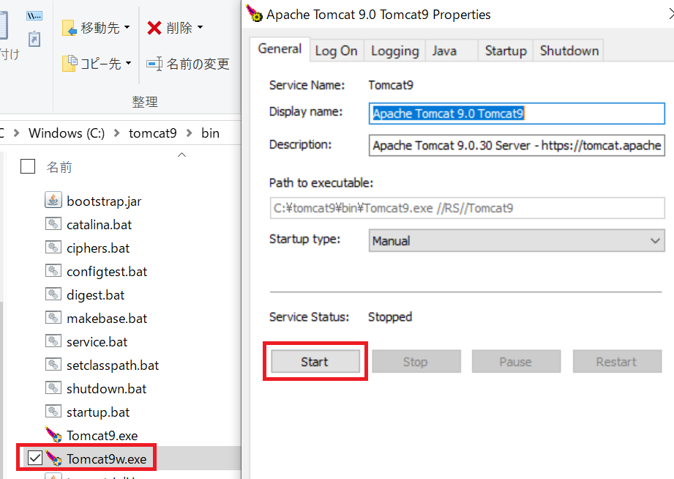Viewport: 674px width, 479px height.
Task: Expand the 削除 dropdown arrow
Action: tap(200, 28)
